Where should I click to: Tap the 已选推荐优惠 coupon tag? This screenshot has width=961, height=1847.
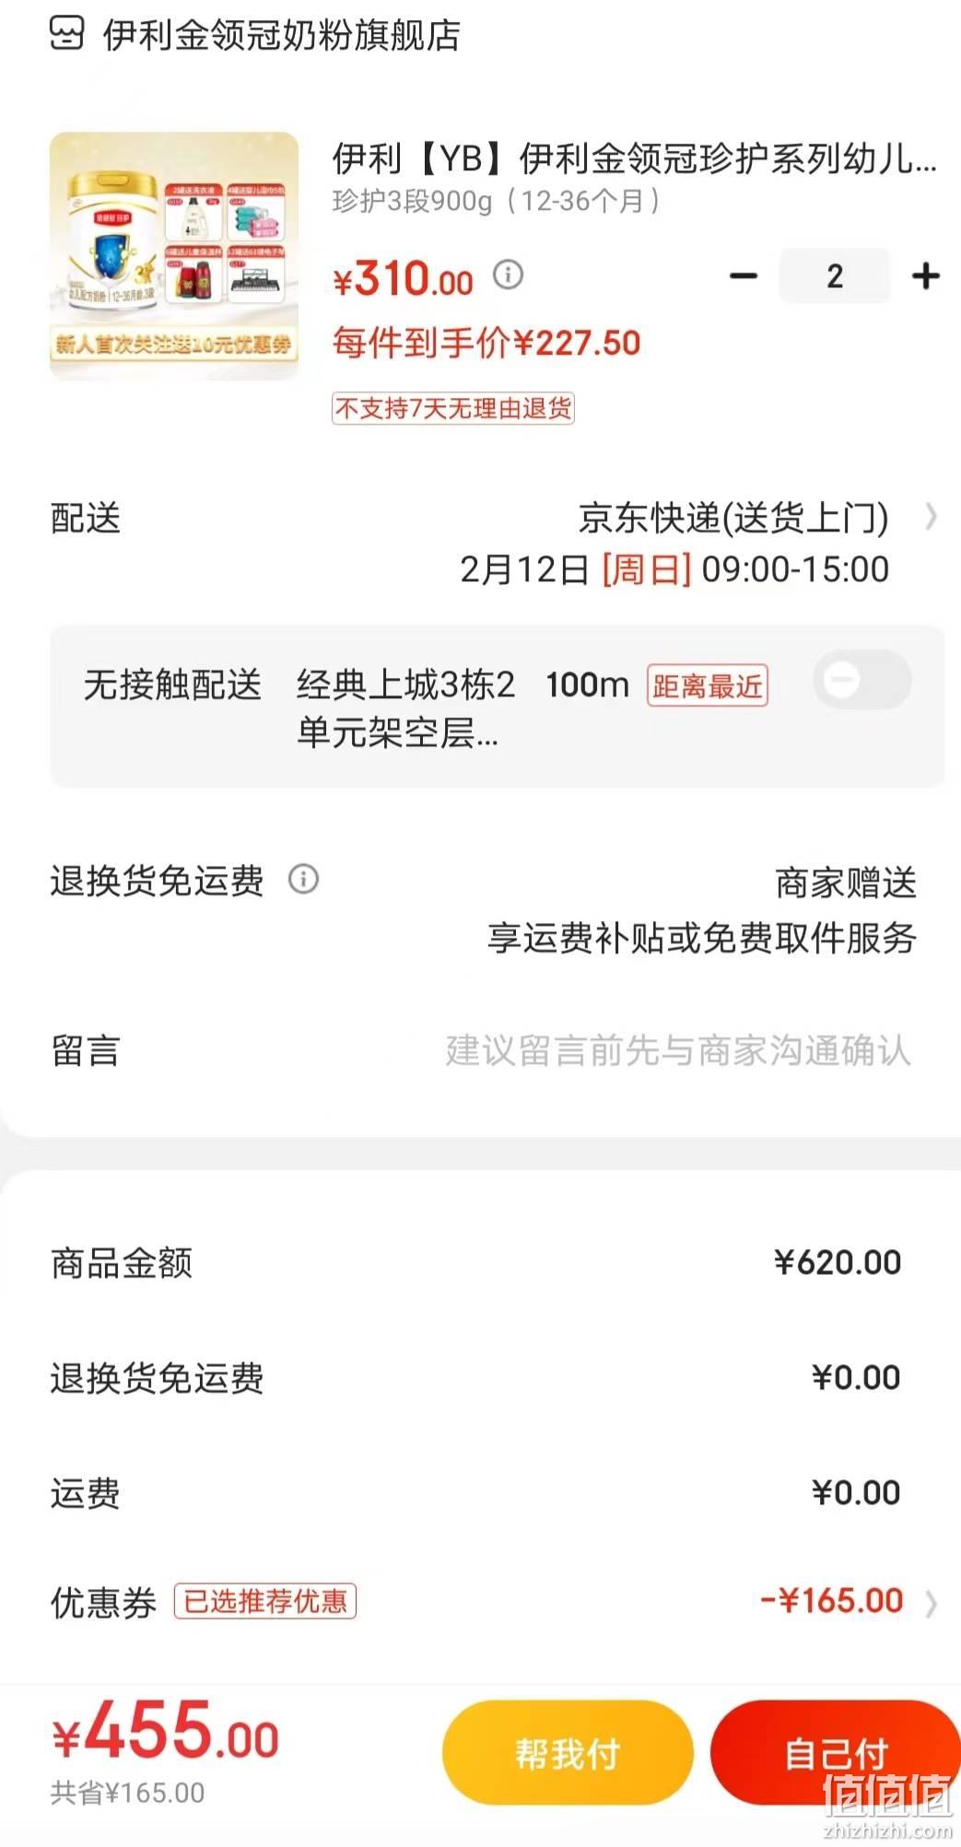[x=265, y=1601]
